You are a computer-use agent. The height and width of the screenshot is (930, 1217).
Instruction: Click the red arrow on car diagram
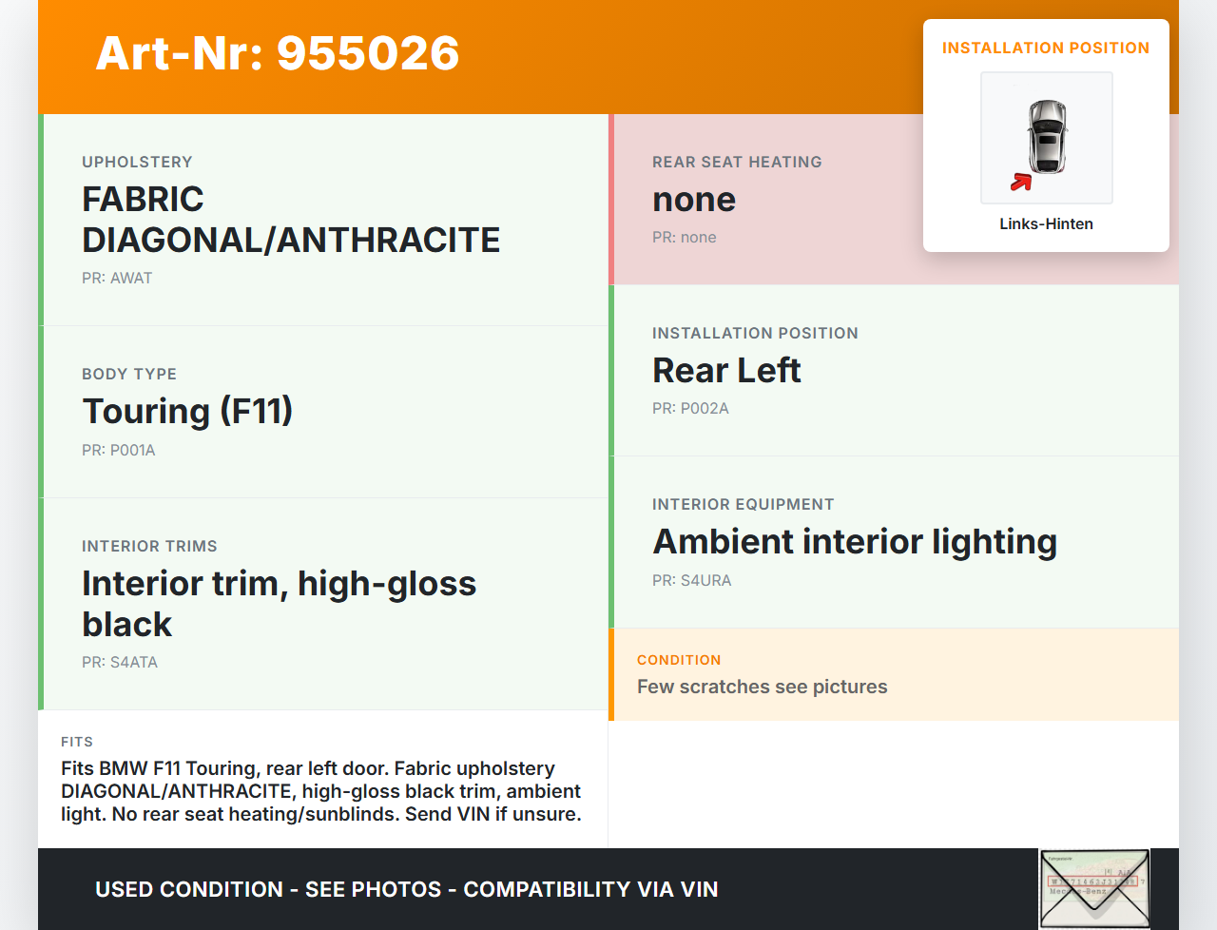pos(1021,182)
